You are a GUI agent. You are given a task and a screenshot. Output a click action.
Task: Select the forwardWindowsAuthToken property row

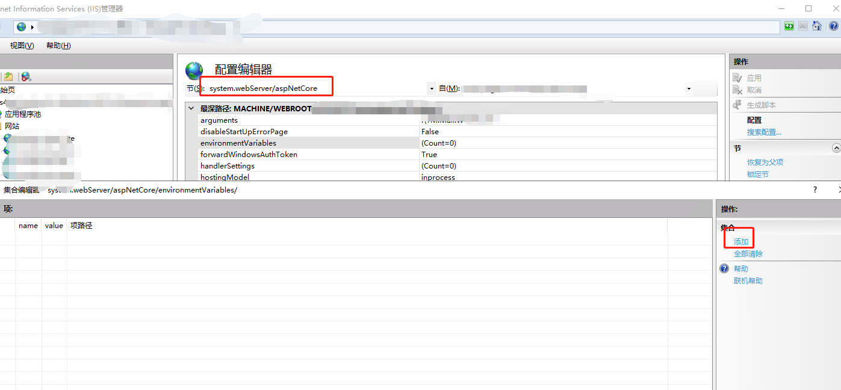point(458,155)
